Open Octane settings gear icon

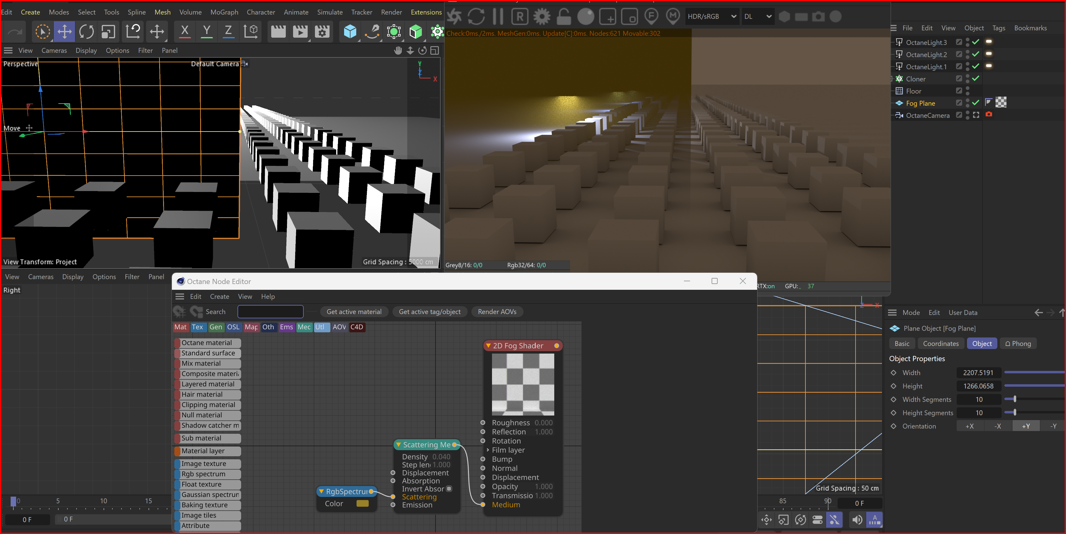(x=542, y=17)
